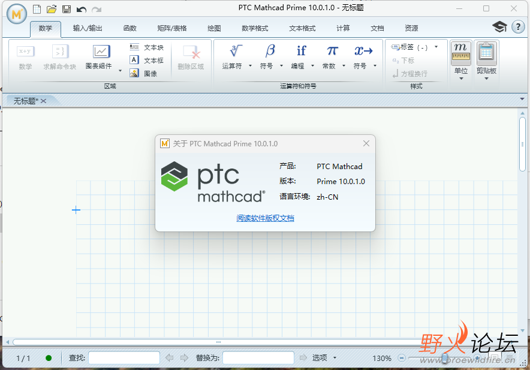The image size is (530, 370).
Task: Open the 运算符 operators gallery
Action: coord(232,57)
